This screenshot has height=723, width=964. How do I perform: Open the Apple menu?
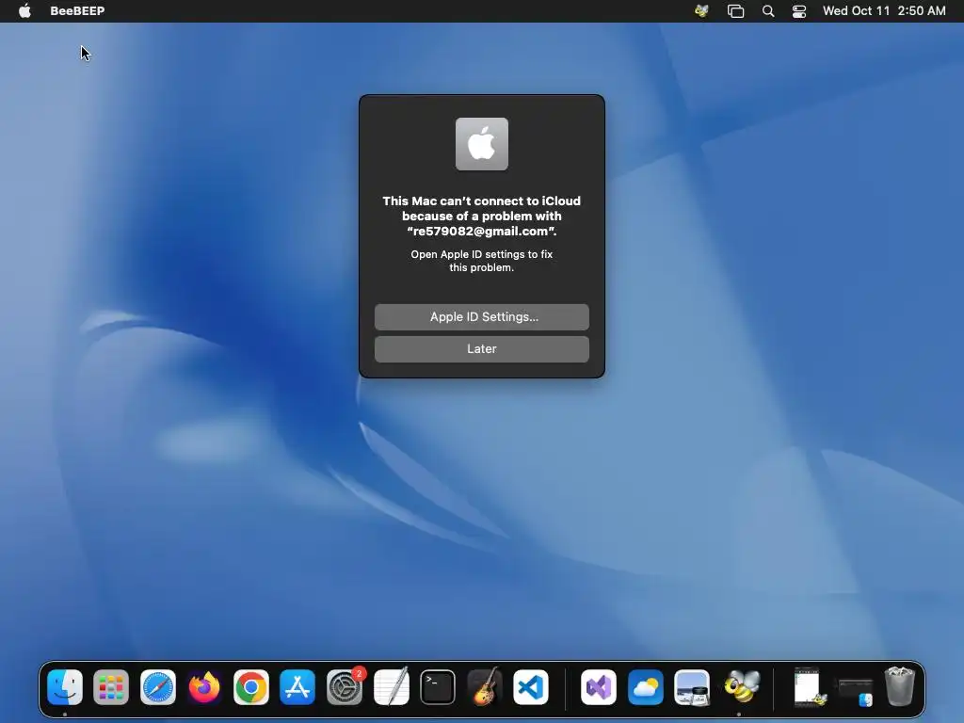[24, 10]
